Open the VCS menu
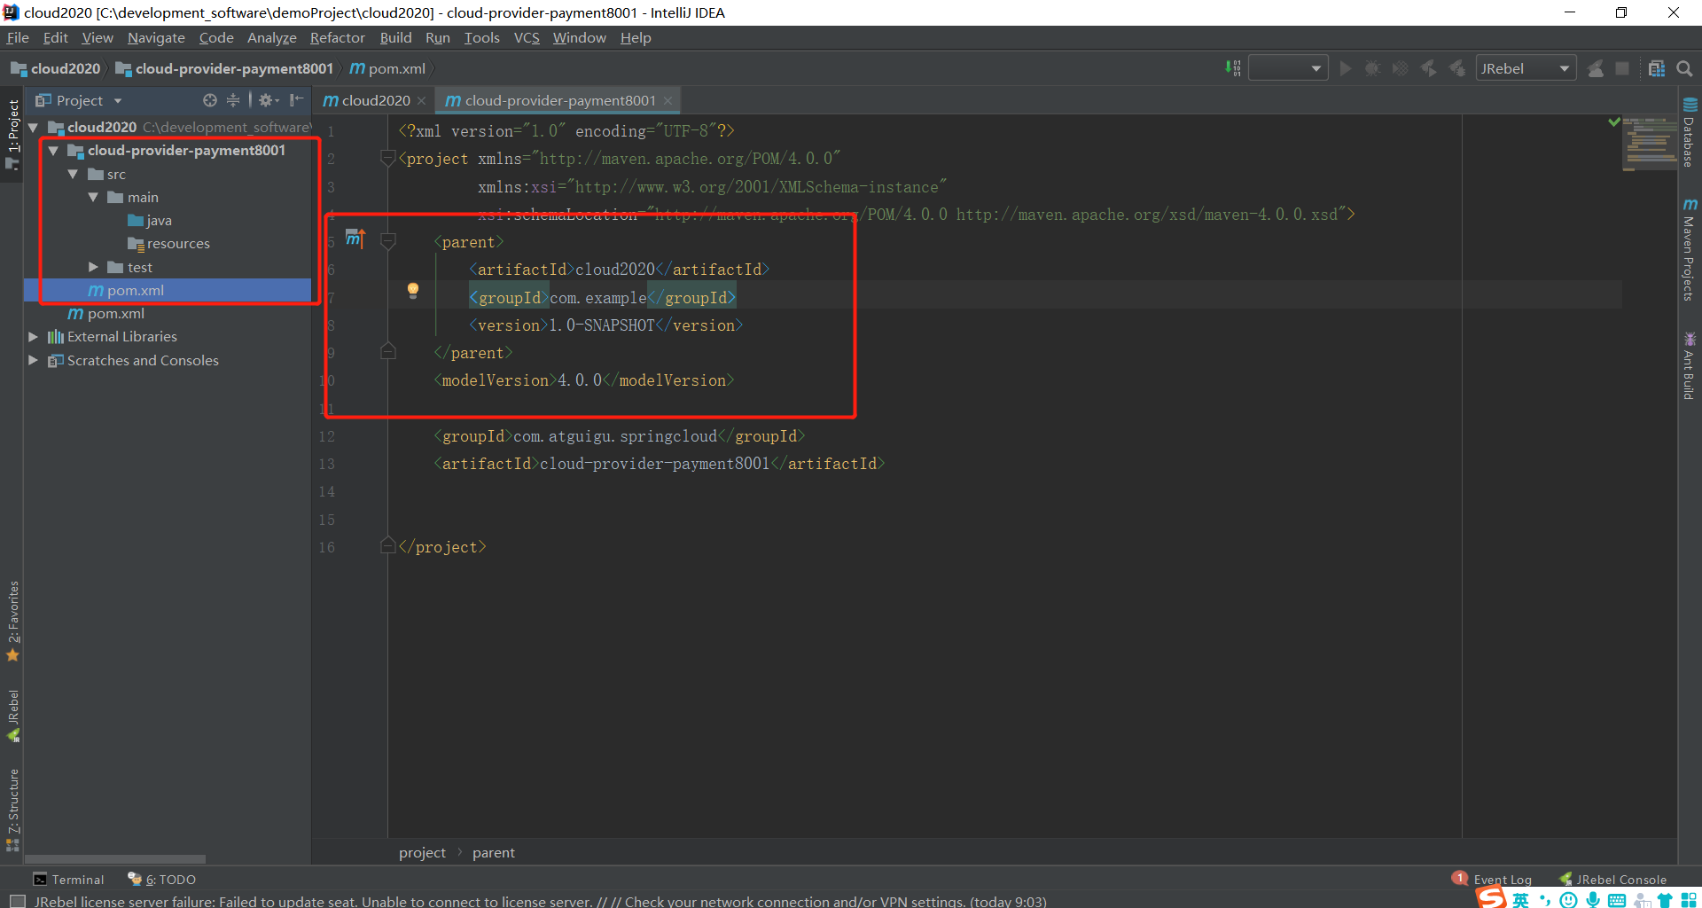 pos(527,37)
